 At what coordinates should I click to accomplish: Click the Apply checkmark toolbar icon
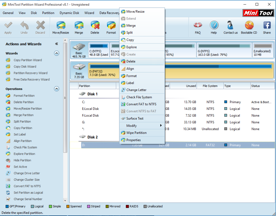(x=8, y=25)
